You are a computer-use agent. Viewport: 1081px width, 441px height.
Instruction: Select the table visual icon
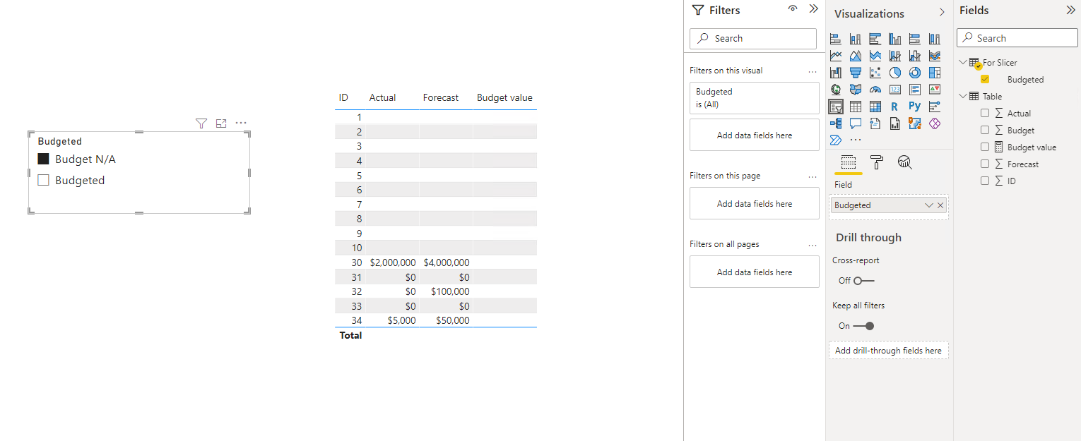coord(856,107)
